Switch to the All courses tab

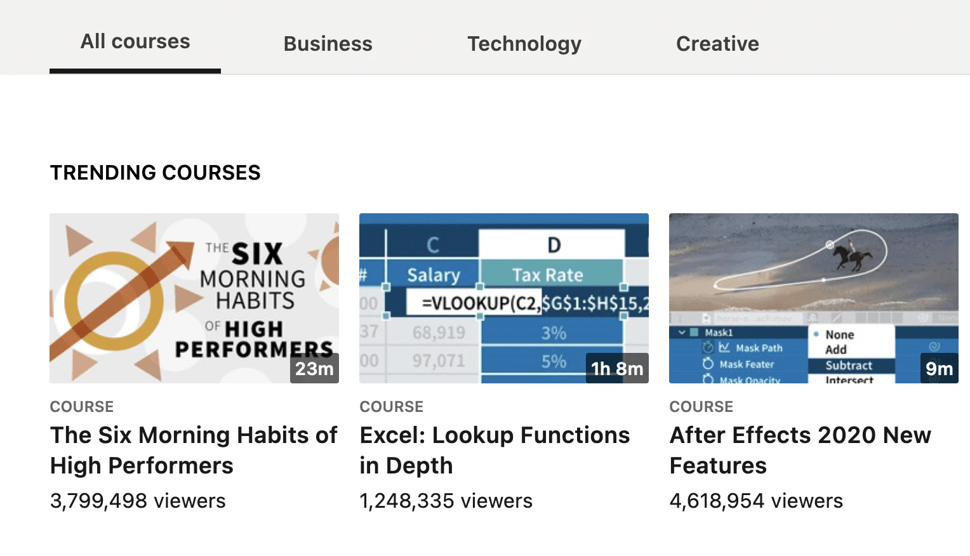[x=135, y=42]
